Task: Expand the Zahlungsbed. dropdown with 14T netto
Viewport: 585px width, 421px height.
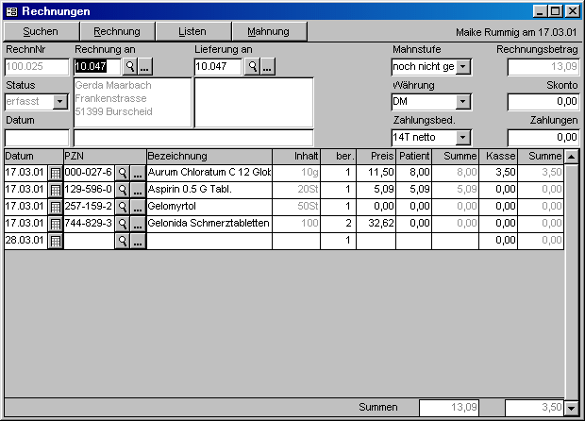Action: pyautogui.click(x=463, y=138)
